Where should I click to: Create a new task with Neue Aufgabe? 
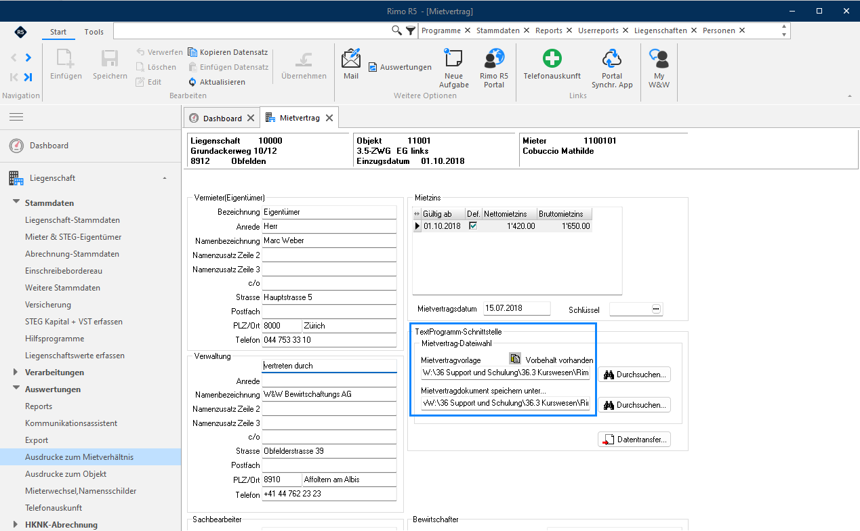click(x=453, y=59)
